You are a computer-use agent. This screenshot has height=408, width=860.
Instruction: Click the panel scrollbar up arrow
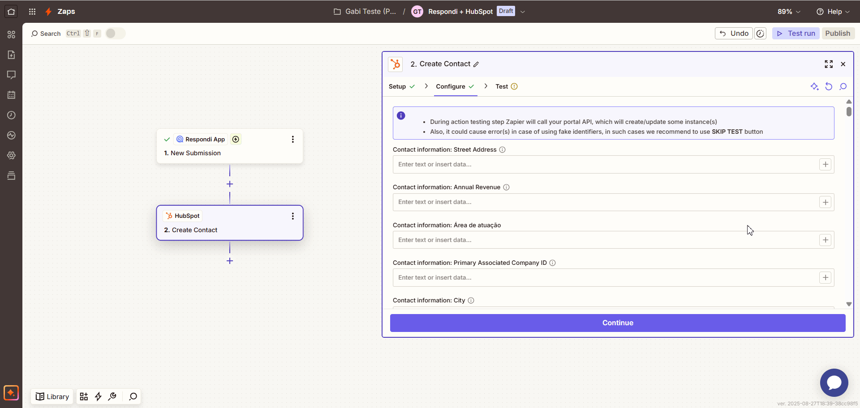849,102
